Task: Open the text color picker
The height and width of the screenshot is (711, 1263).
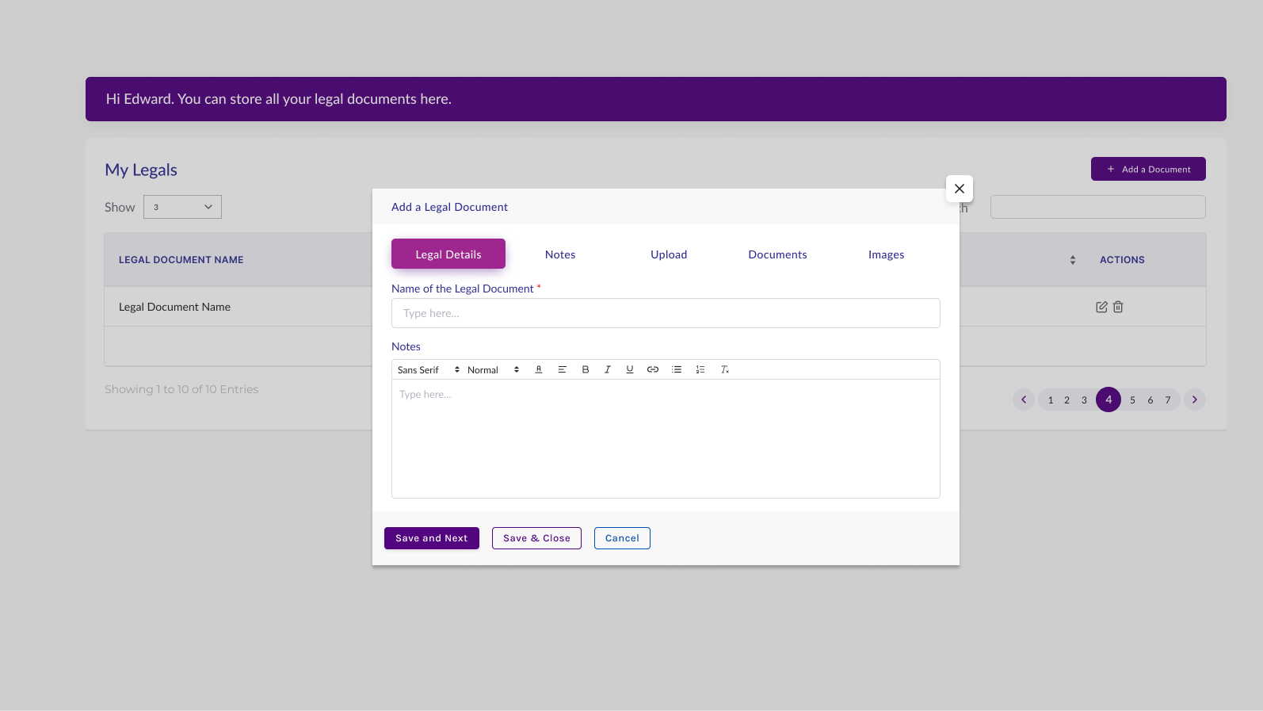Action: (539, 369)
